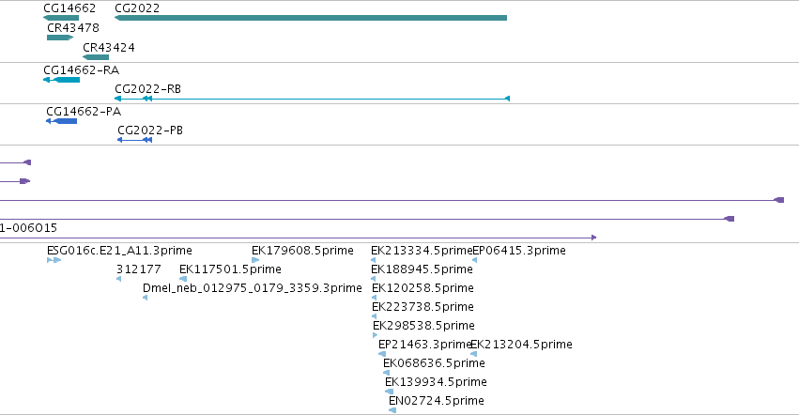Select the CG2022-PB protein feature
799x415 pixels.
(x=134, y=140)
